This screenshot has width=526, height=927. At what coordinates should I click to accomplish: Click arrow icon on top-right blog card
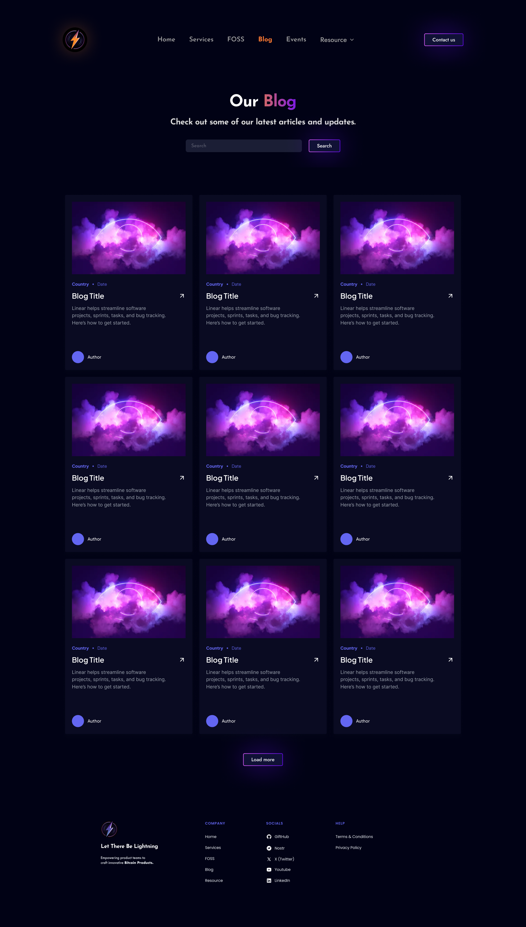(x=450, y=296)
